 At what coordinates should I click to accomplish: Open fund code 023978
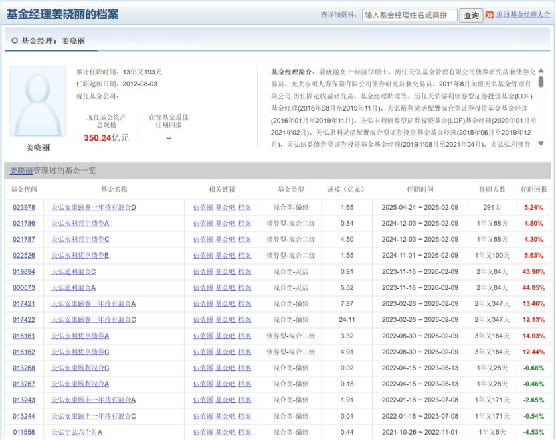pos(23,208)
